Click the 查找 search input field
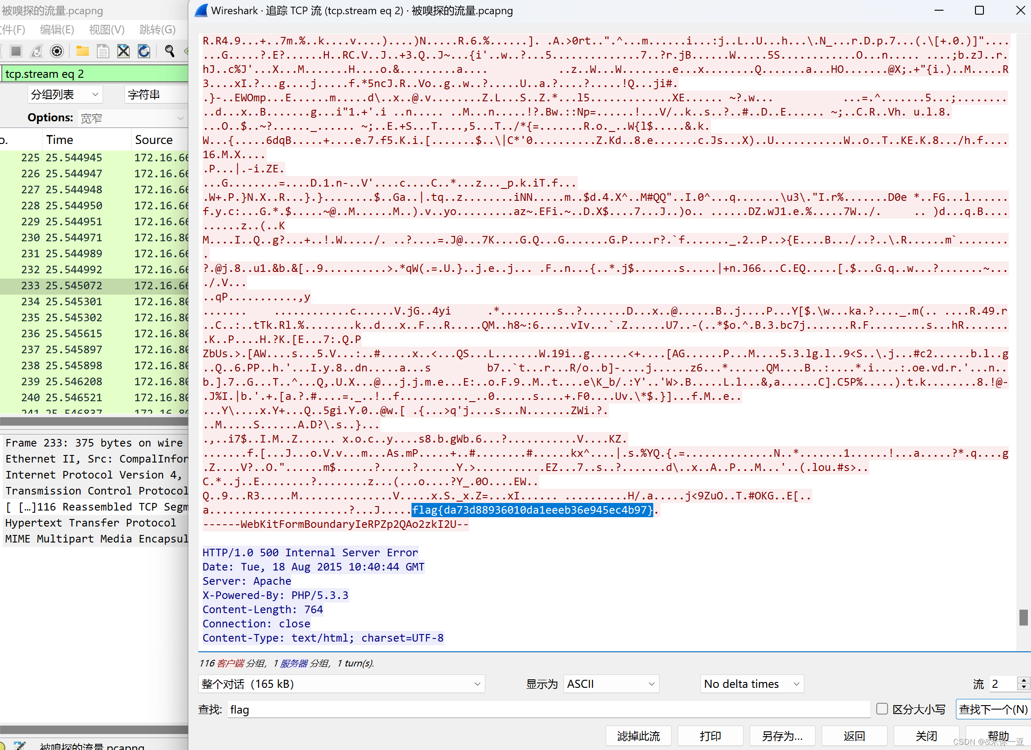 548,709
